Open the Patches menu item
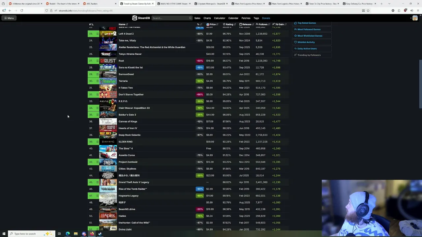The image size is (422, 237). (x=246, y=18)
